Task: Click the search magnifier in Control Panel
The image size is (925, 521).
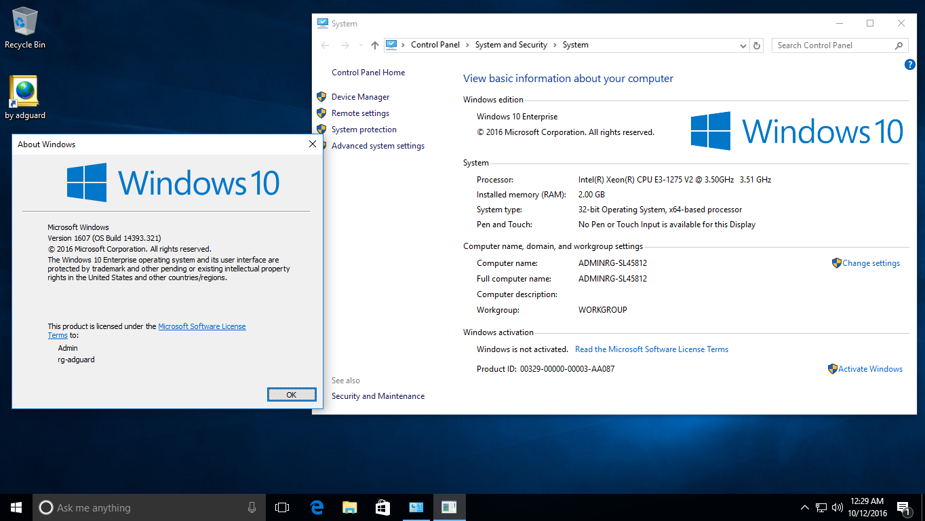Action: (899, 45)
